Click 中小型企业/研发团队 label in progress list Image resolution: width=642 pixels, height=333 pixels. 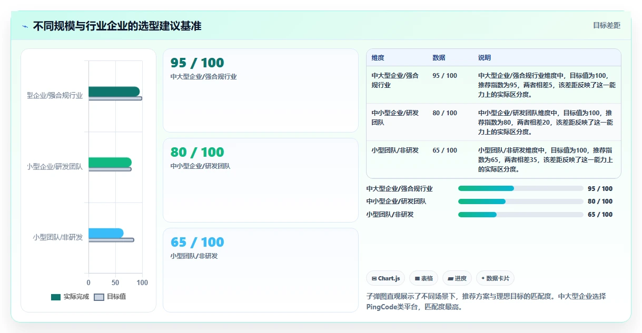[x=396, y=201]
